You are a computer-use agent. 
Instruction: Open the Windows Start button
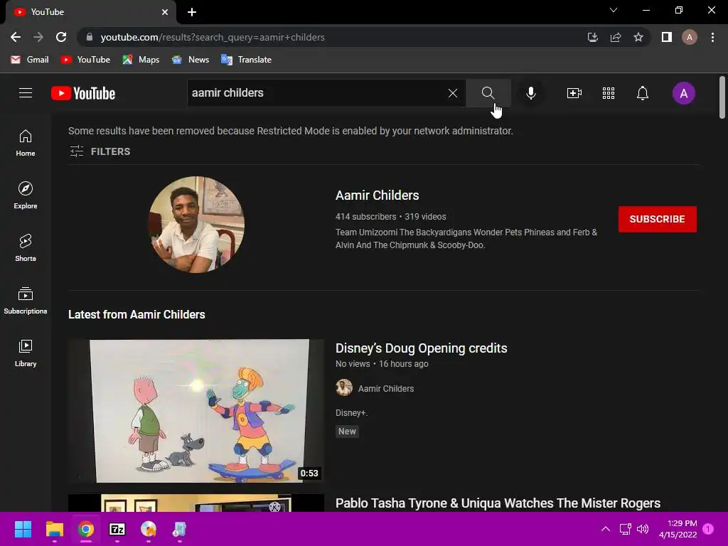[x=23, y=529]
